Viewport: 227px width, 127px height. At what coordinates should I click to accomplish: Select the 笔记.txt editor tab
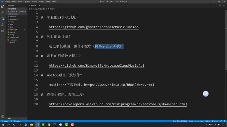click(34, 6)
